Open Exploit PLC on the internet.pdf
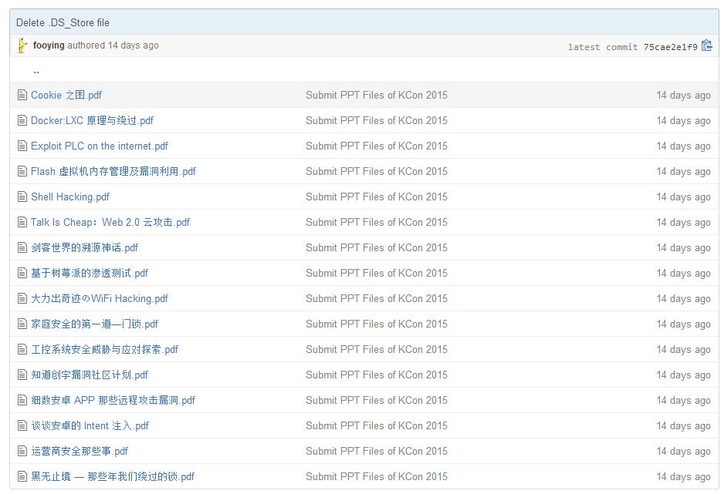Image resolution: width=724 pixels, height=494 pixels. coord(100,146)
